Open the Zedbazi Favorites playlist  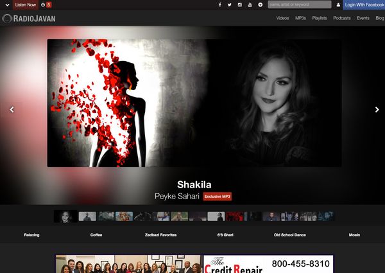tap(160, 235)
